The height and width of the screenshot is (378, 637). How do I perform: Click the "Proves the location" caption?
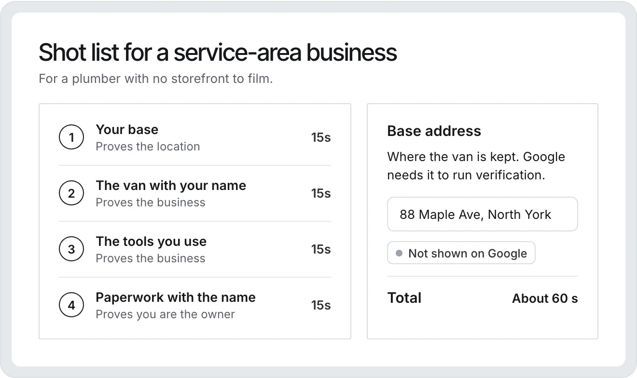click(148, 147)
